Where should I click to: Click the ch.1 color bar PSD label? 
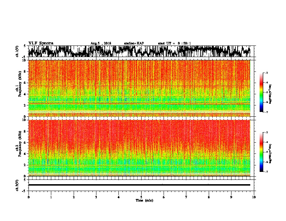270,94
